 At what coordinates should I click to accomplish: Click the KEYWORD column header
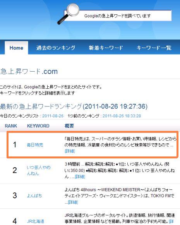coord(38,126)
